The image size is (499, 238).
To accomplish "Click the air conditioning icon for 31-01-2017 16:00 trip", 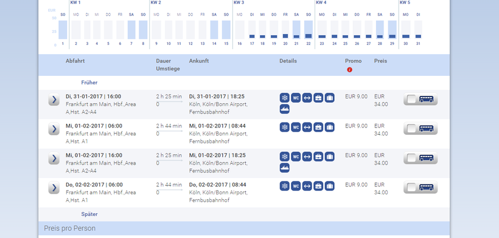I will coord(285,98).
